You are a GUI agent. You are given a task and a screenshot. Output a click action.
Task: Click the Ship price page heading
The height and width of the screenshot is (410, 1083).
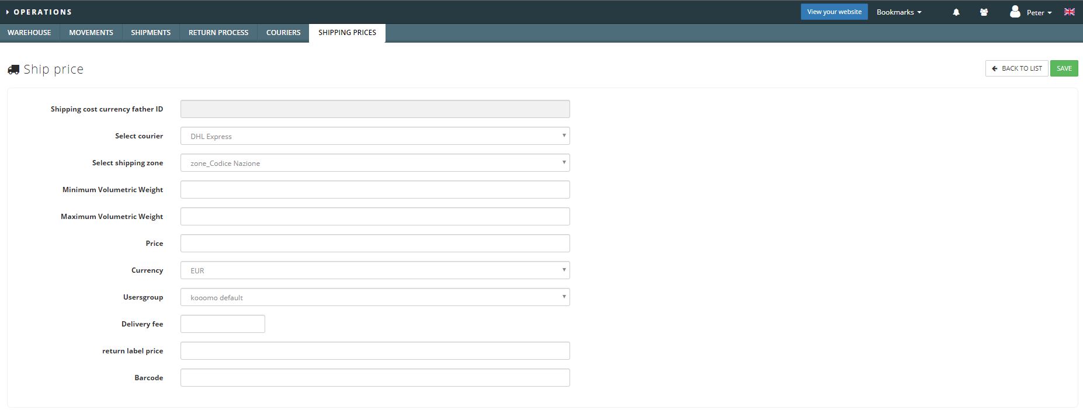[x=53, y=69]
